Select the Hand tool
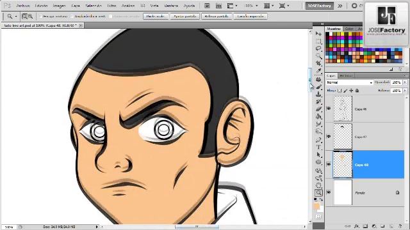The height and width of the screenshot is (230, 410). (x=318, y=185)
